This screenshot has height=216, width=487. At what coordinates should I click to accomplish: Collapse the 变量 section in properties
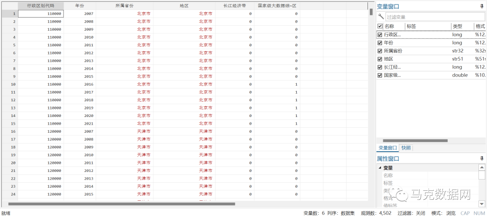coord(380,168)
